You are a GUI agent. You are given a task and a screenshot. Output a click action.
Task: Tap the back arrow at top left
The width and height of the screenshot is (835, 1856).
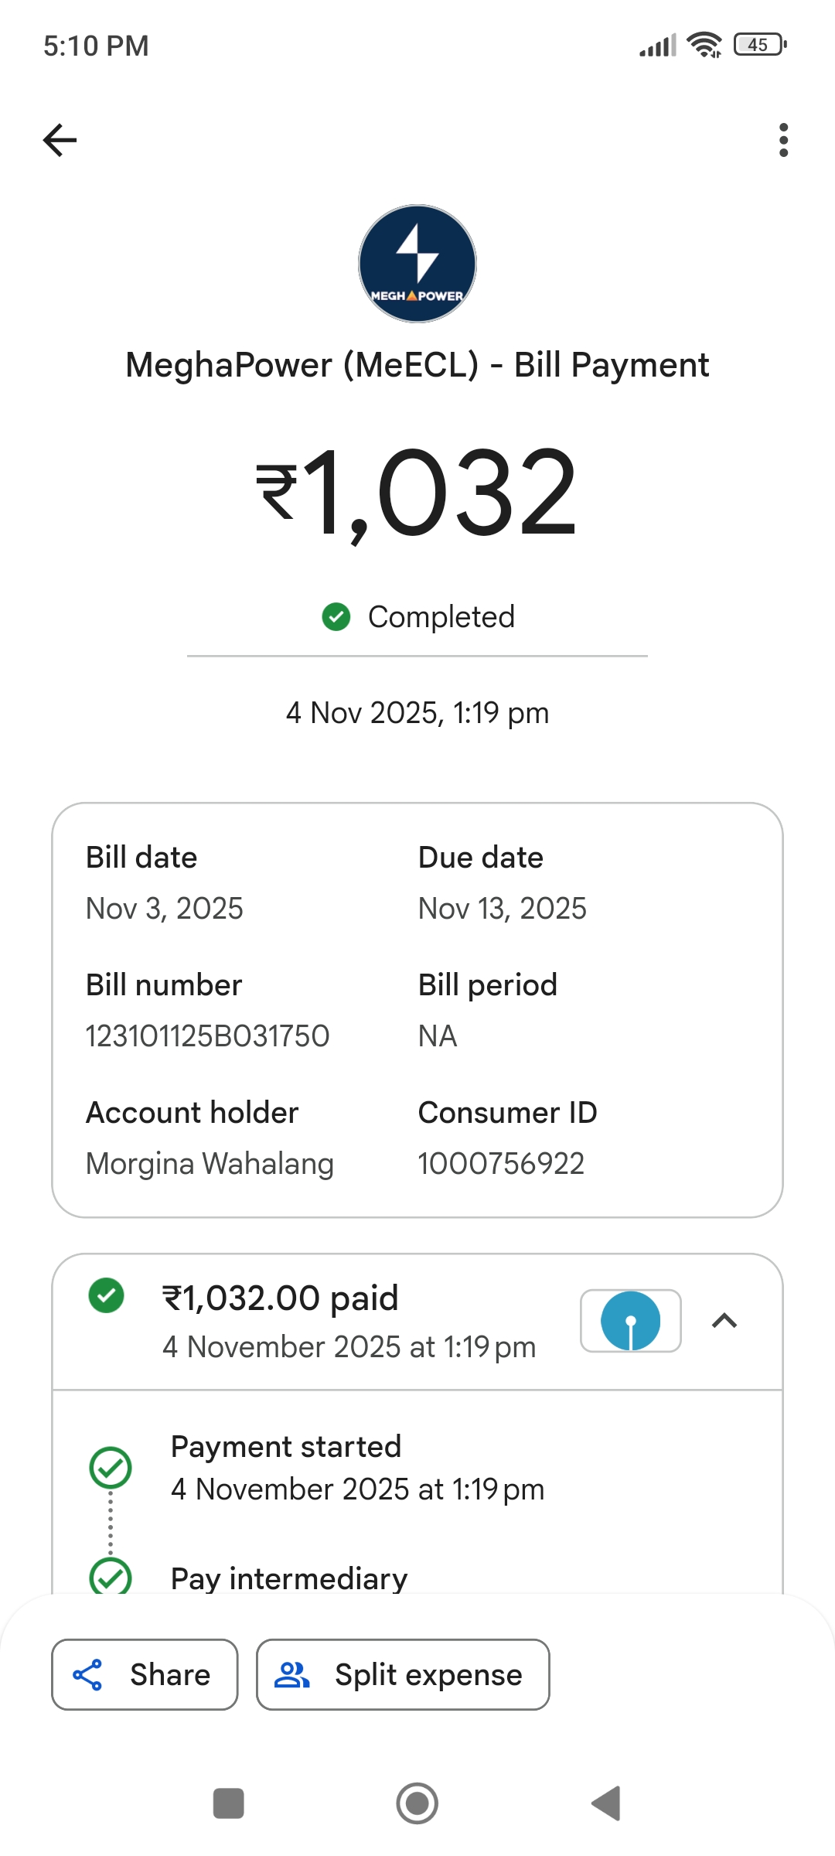tap(60, 140)
